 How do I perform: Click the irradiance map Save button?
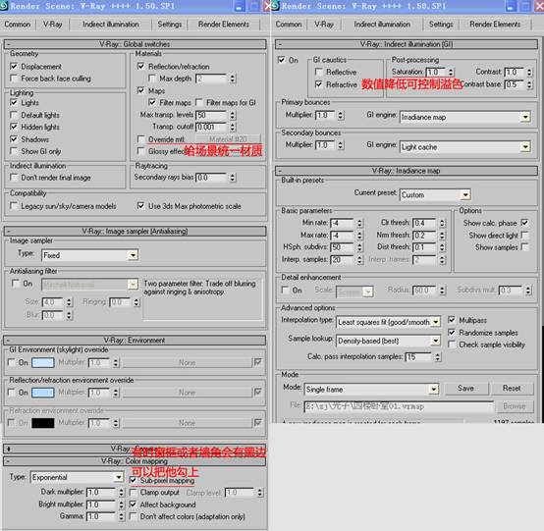point(466,389)
